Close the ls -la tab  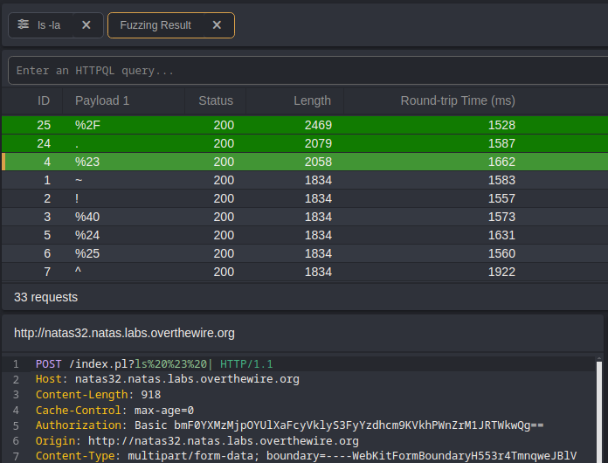pyautogui.click(x=86, y=25)
